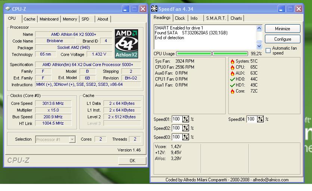Image resolution: width=312 pixels, height=191 pixels.
Task: Click the 'BH-G2' revision value
Action: [x=131, y=78]
